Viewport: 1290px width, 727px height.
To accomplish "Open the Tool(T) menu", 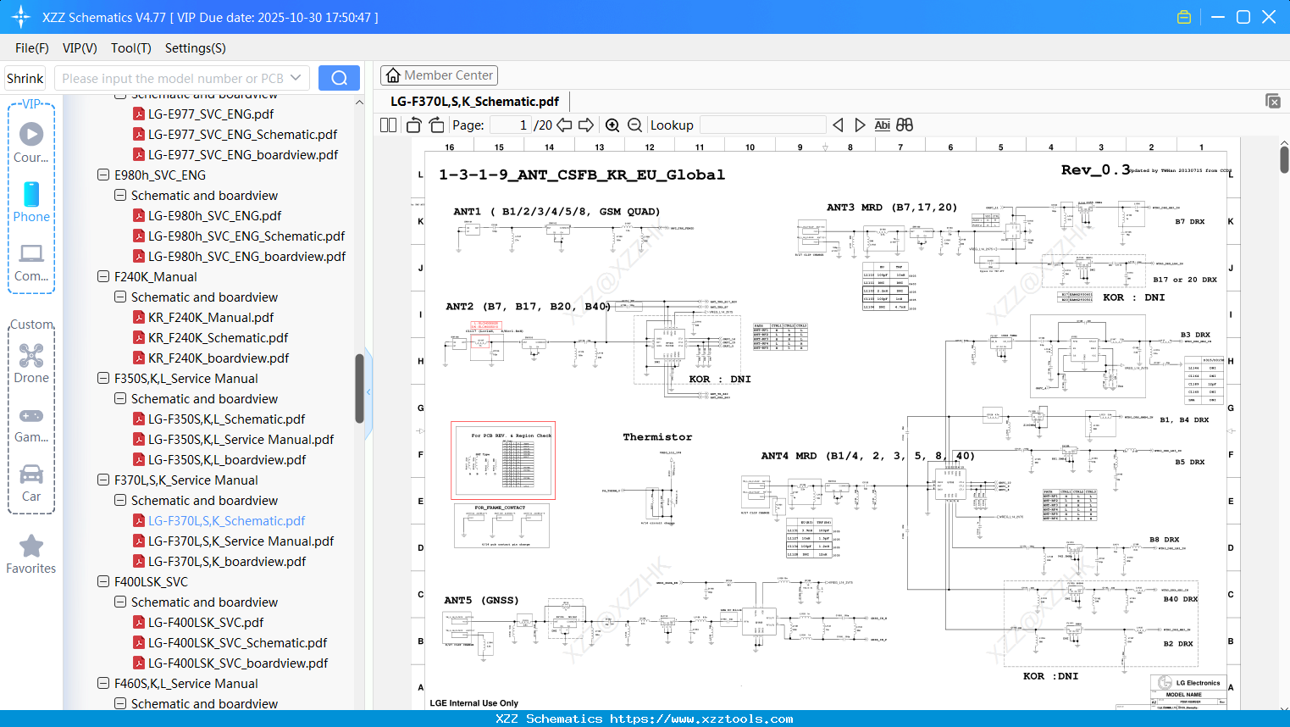I will pyautogui.click(x=130, y=48).
